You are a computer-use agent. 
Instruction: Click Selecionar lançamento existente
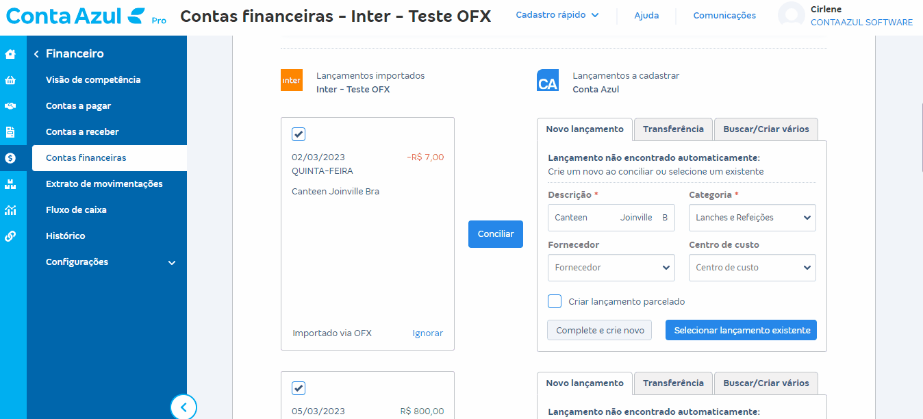[x=742, y=330]
